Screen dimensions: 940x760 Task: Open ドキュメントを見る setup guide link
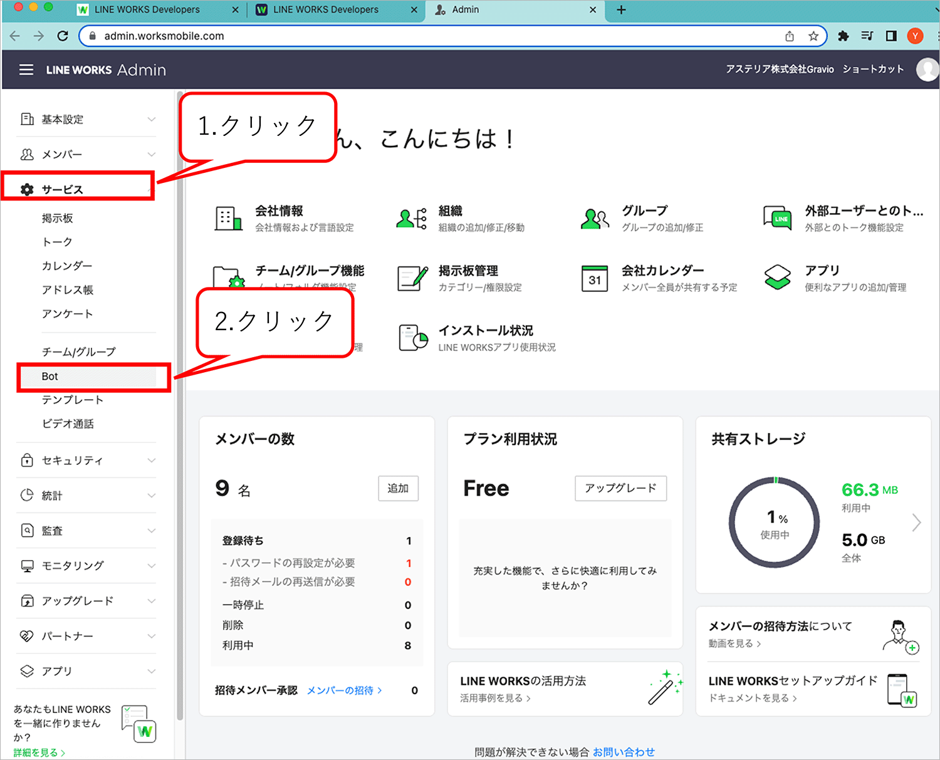click(x=753, y=698)
